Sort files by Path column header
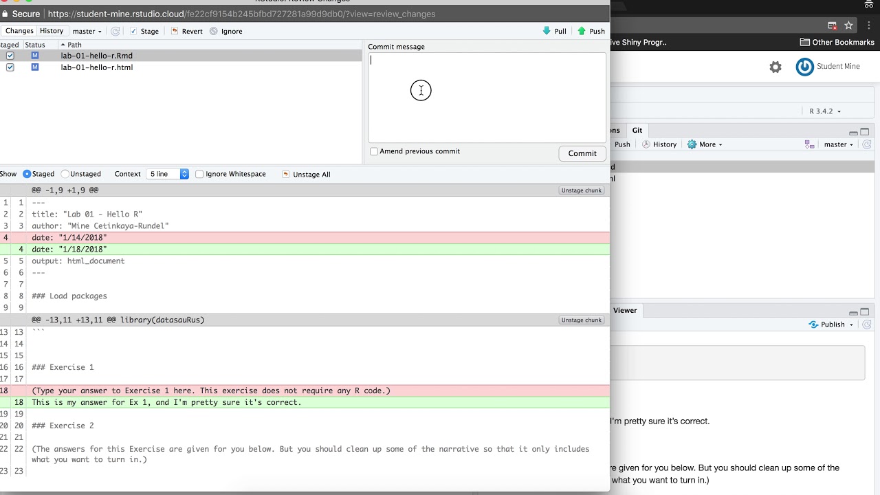Viewport: 880px width, 495px height. pos(74,45)
